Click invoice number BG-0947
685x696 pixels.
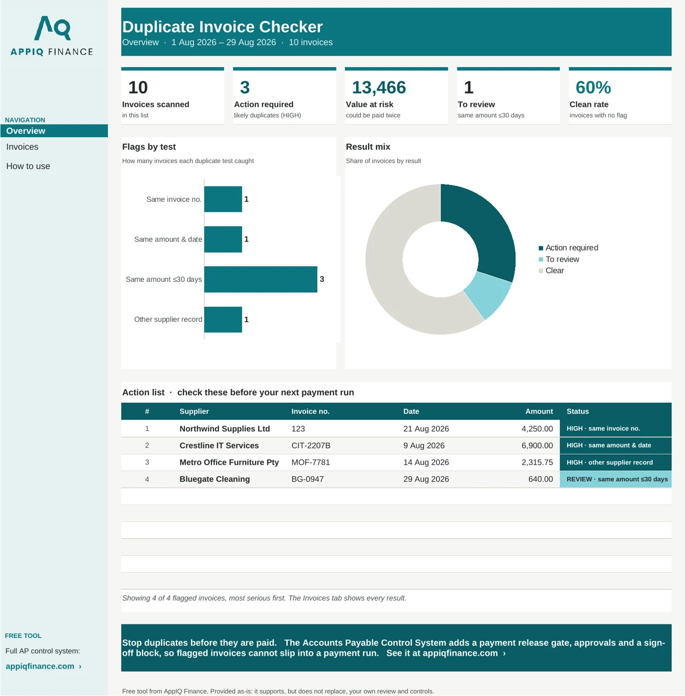click(308, 479)
